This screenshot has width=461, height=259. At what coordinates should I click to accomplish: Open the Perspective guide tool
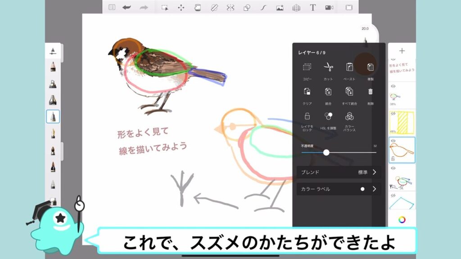[x=296, y=7]
